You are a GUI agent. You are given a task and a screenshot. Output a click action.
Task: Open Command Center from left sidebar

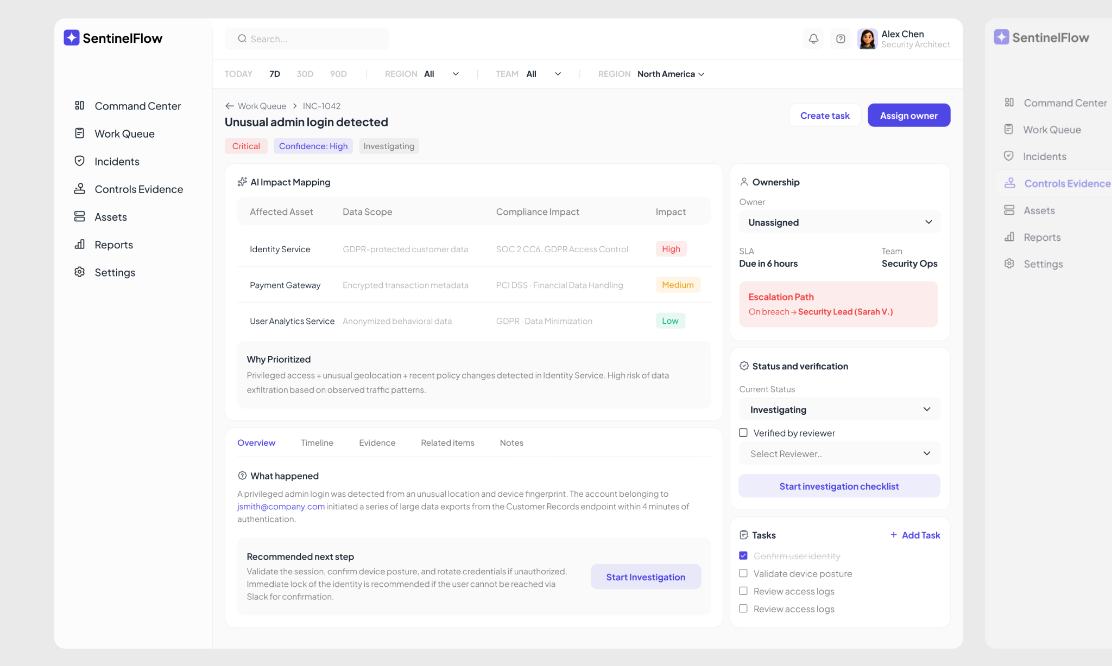point(137,106)
